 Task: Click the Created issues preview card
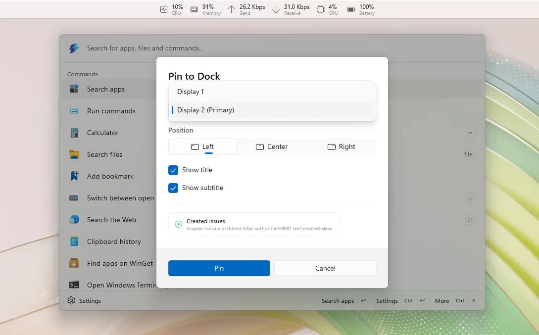pos(253,224)
